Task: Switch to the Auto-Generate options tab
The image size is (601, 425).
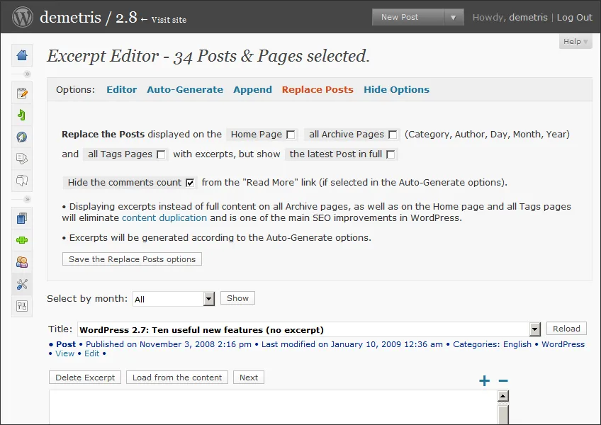Action: 185,89
